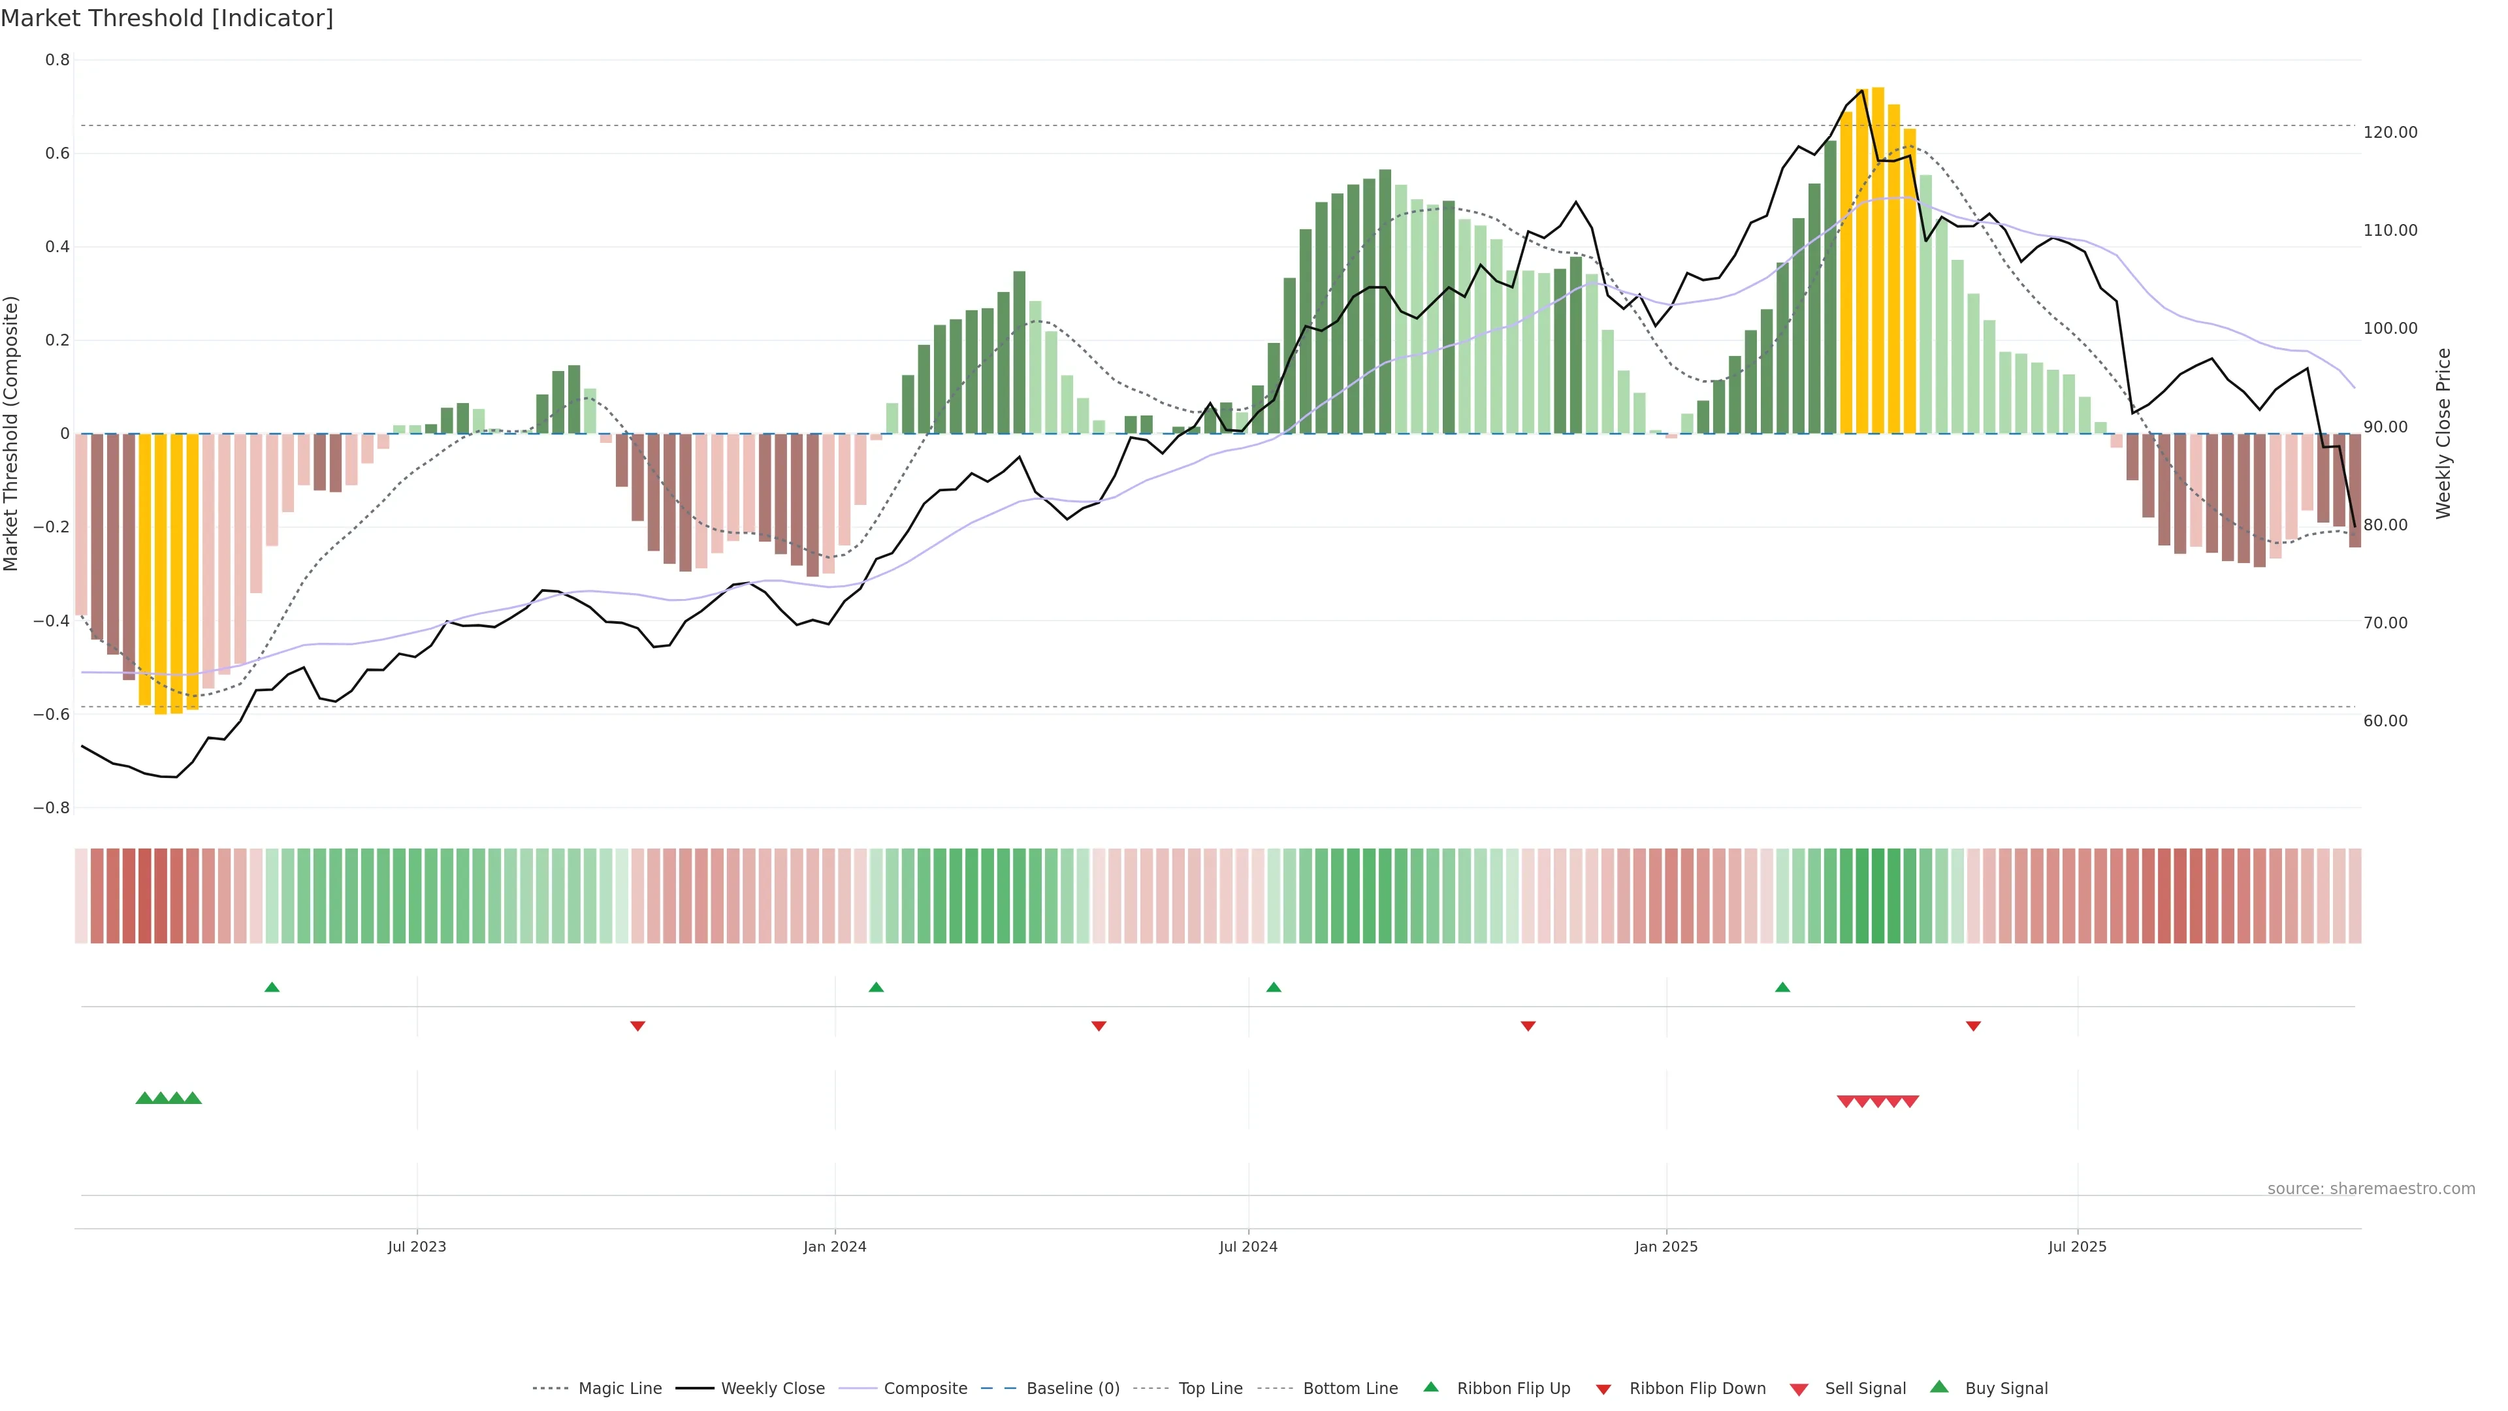This screenshot has width=2508, height=1411.
Task: Click the Sell Signal red triangle in legend
Action: click(x=1798, y=1389)
